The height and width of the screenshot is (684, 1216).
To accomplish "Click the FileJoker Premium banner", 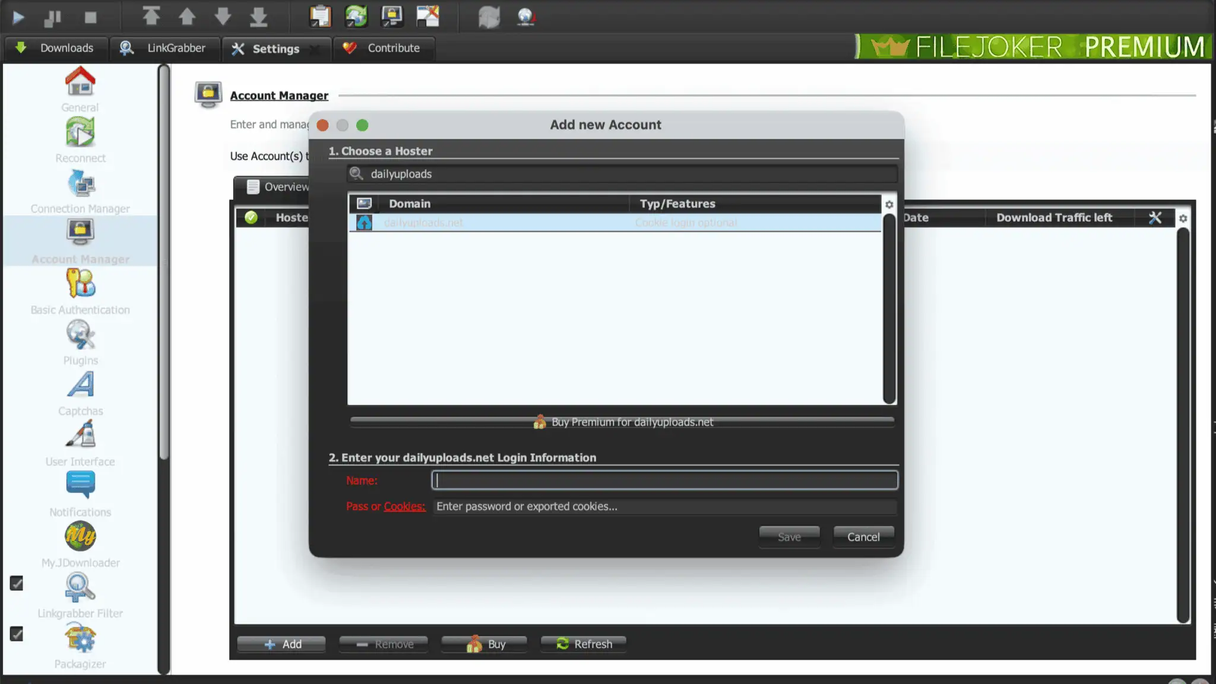I will [x=1033, y=46].
